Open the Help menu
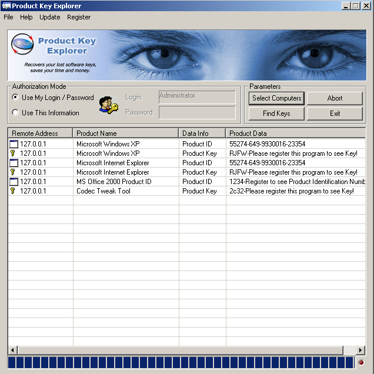The width and height of the screenshot is (374, 374). (x=26, y=17)
